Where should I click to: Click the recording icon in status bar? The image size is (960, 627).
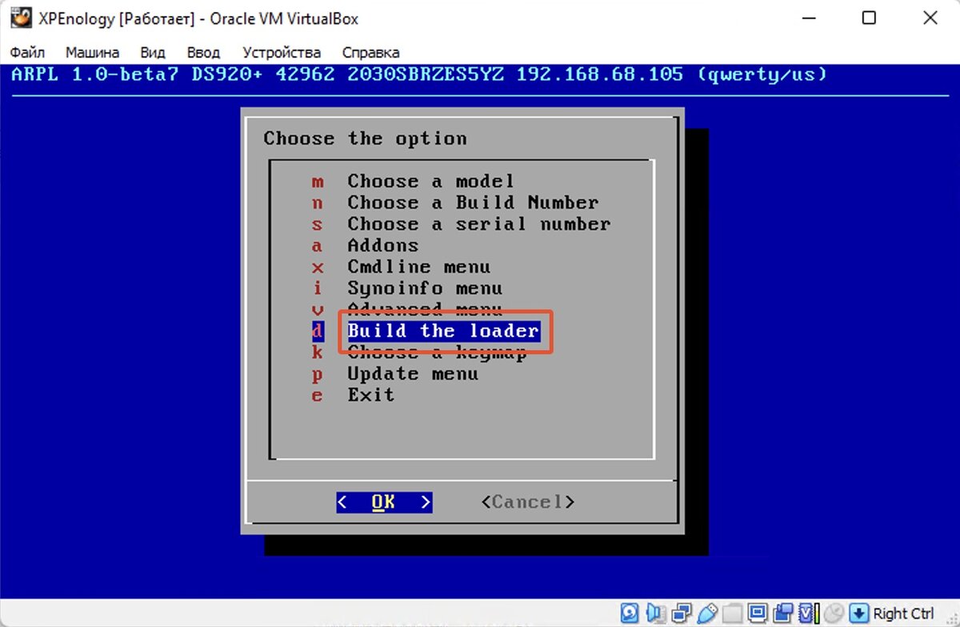click(783, 613)
